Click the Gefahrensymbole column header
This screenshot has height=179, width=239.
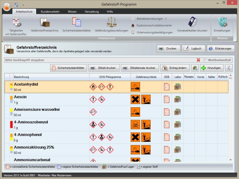click(x=146, y=77)
